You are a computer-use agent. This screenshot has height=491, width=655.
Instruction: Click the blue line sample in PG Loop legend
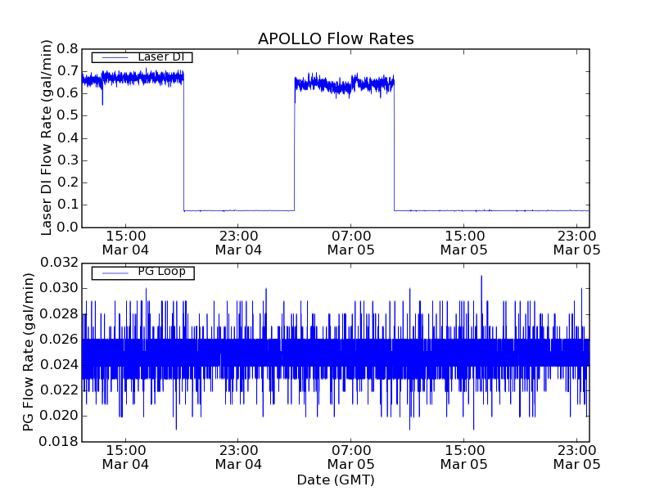tap(115, 273)
